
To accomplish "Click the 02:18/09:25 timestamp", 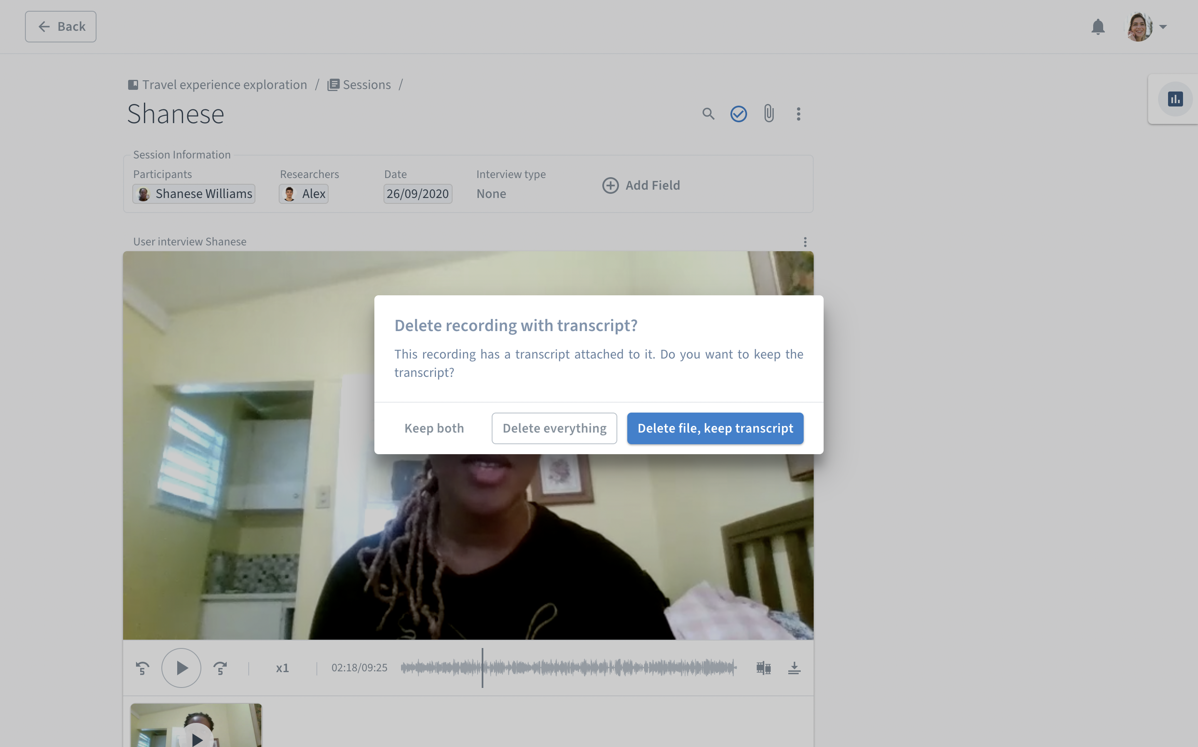I will coord(359,668).
